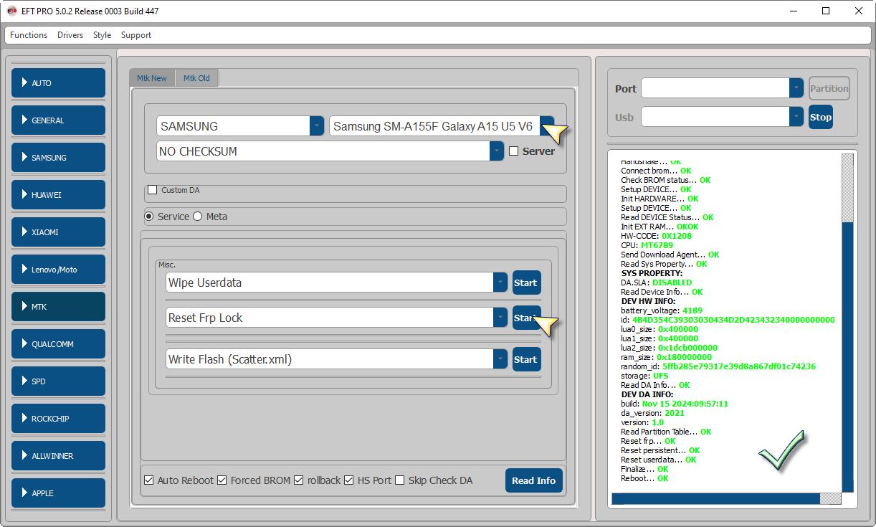Click the 'Reset frp... OK' log line
Image resolution: width=876 pixels, height=527 pixels.
[x=648, y=441]
